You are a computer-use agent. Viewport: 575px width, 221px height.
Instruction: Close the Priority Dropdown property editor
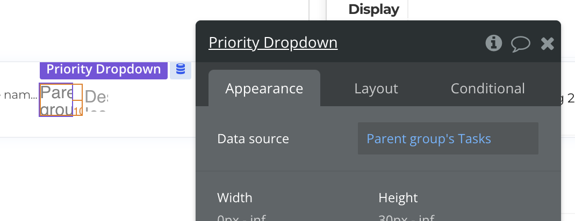point(547,43)
